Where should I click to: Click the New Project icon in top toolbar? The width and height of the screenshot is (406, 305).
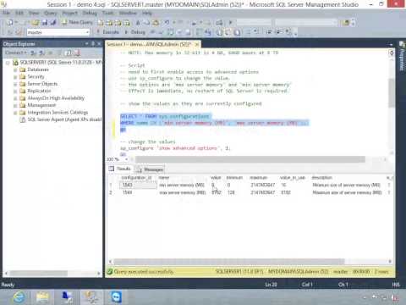10,22
